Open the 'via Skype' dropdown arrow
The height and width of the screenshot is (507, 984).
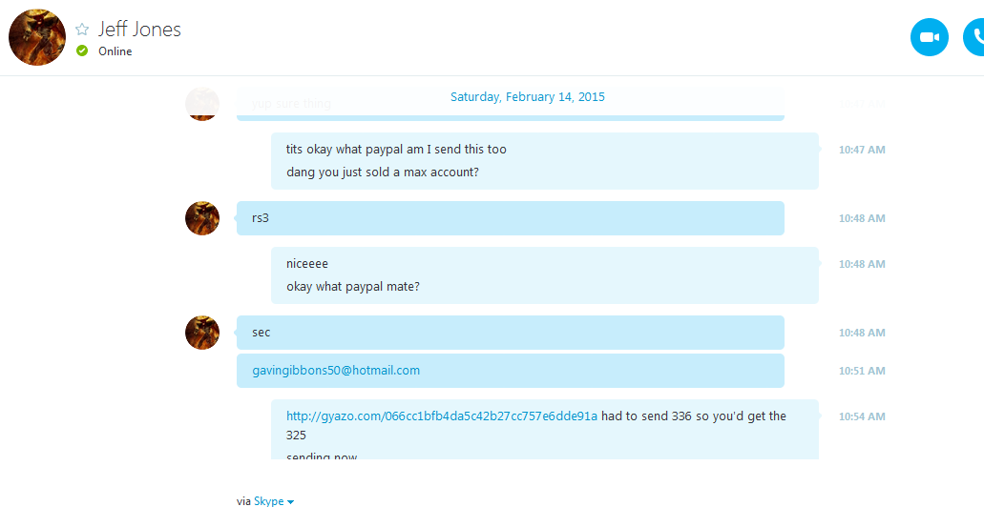(x=290, y=502)
